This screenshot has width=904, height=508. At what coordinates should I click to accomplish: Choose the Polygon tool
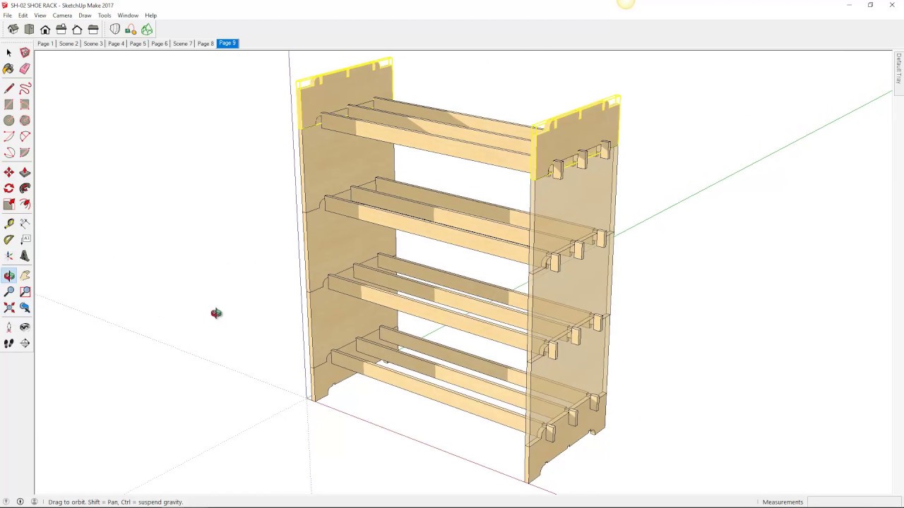click(x=25, y=121)
